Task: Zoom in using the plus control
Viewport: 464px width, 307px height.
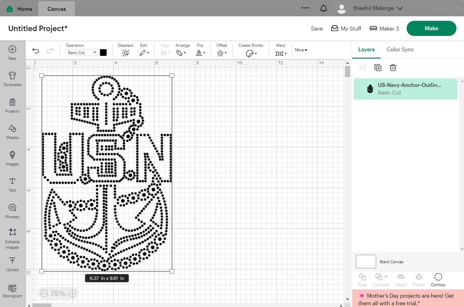Action: 72,293
